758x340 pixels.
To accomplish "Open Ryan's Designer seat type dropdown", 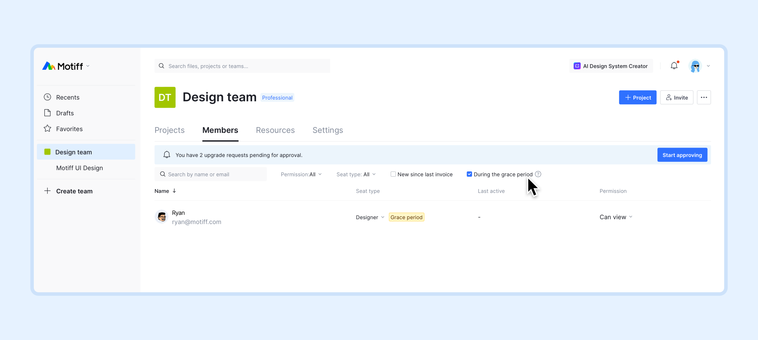I will [x=370, y=217].
